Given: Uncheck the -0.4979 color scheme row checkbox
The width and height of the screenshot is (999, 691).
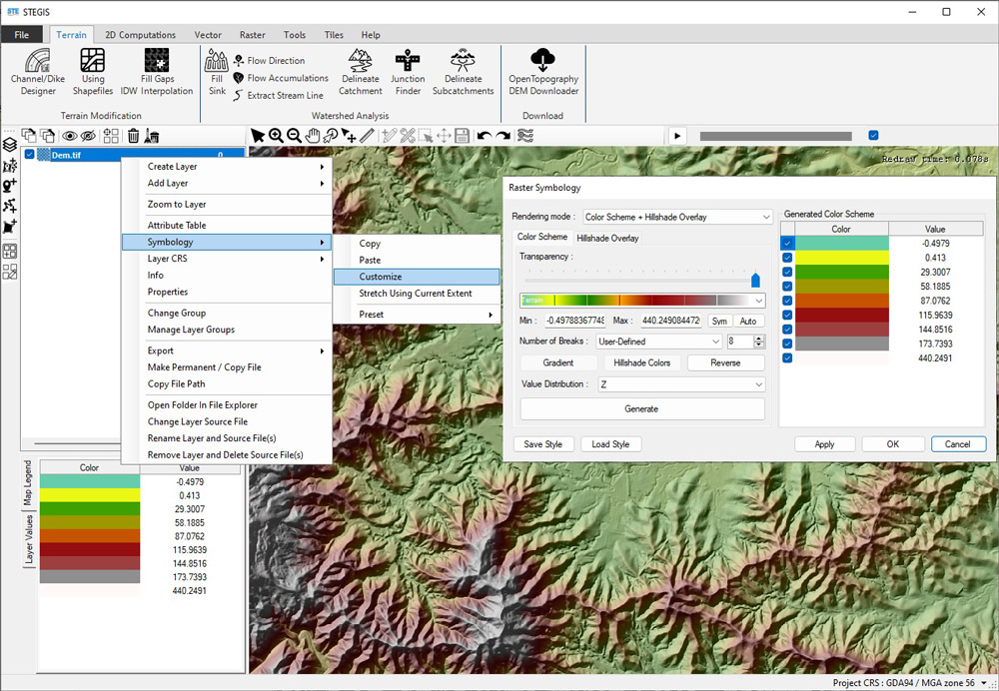Looking at the screenshot, I should pyautogui.click(x=788, y=244).
